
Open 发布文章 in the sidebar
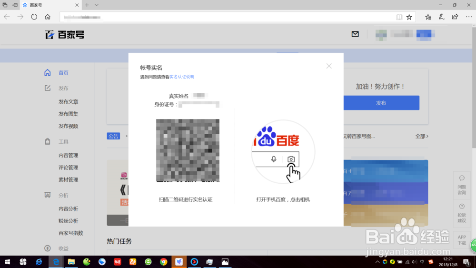[x=68, y=102]
